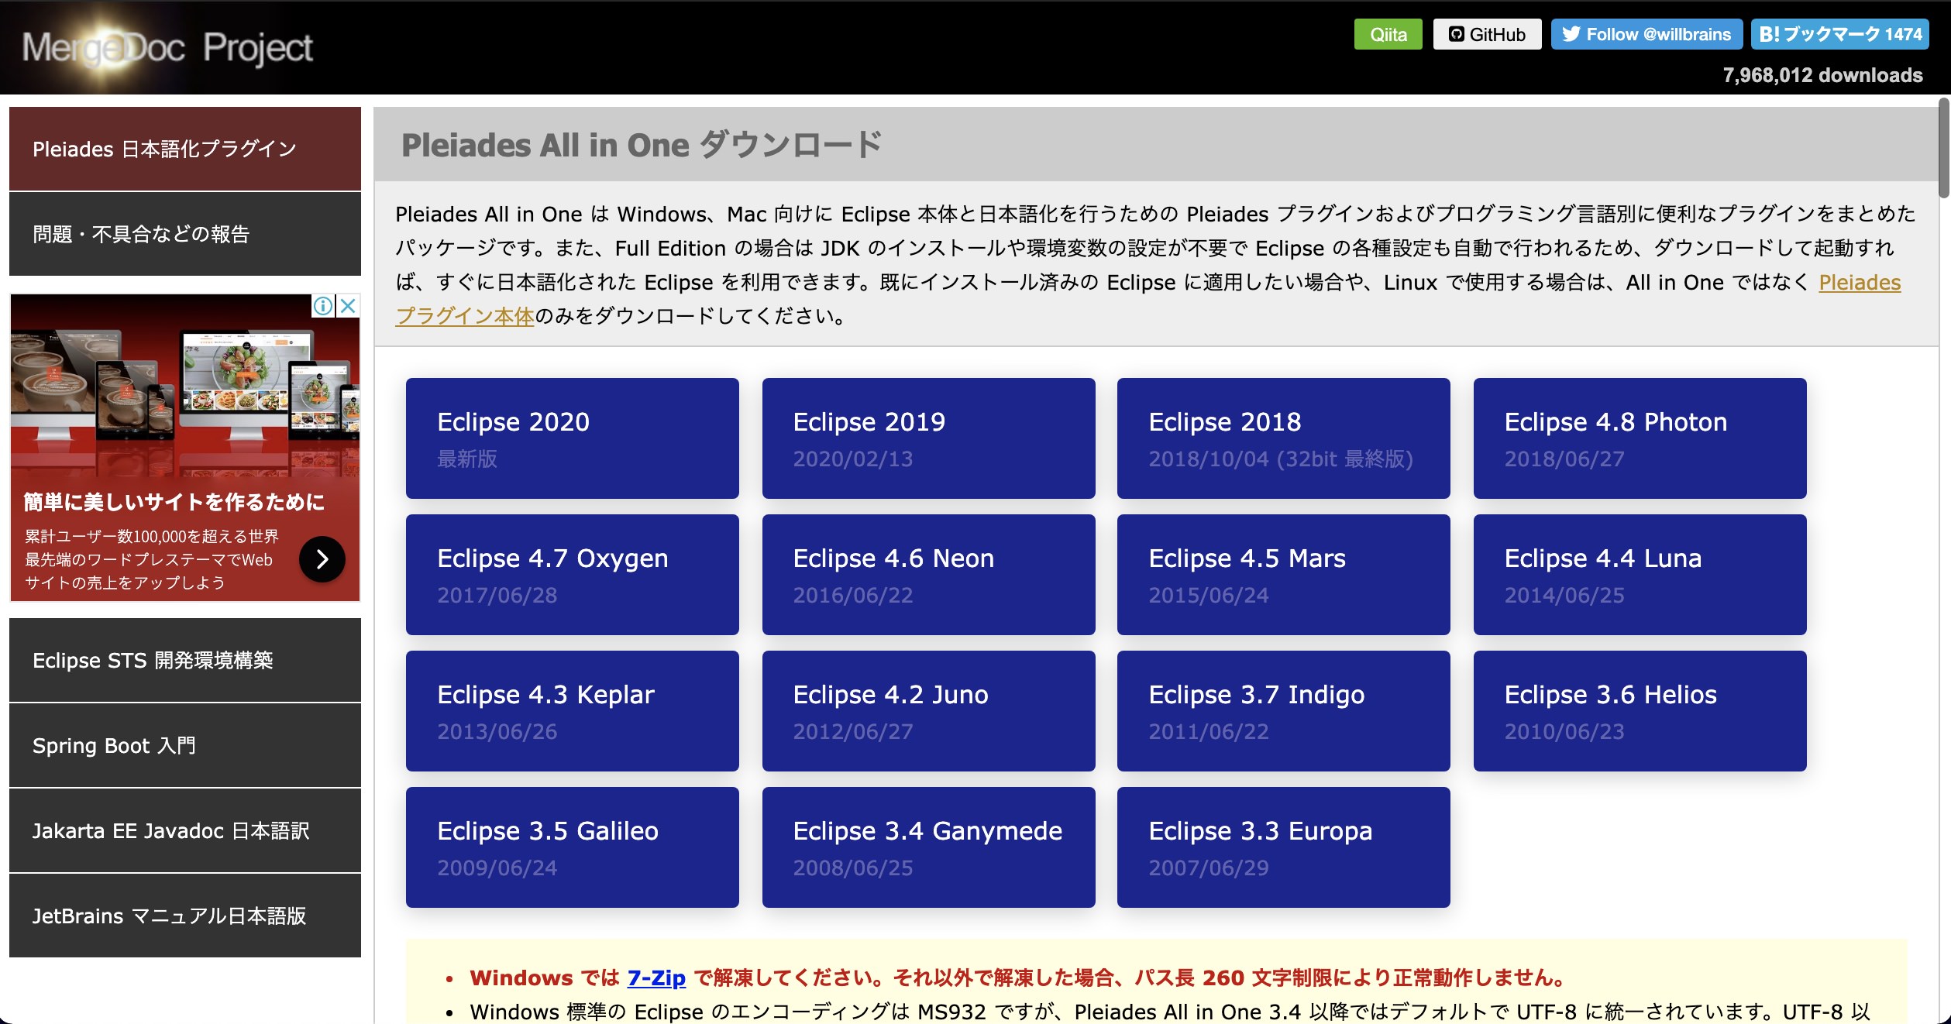
Task: Open the 7-Zip link
Action: (x=656, y=978)
